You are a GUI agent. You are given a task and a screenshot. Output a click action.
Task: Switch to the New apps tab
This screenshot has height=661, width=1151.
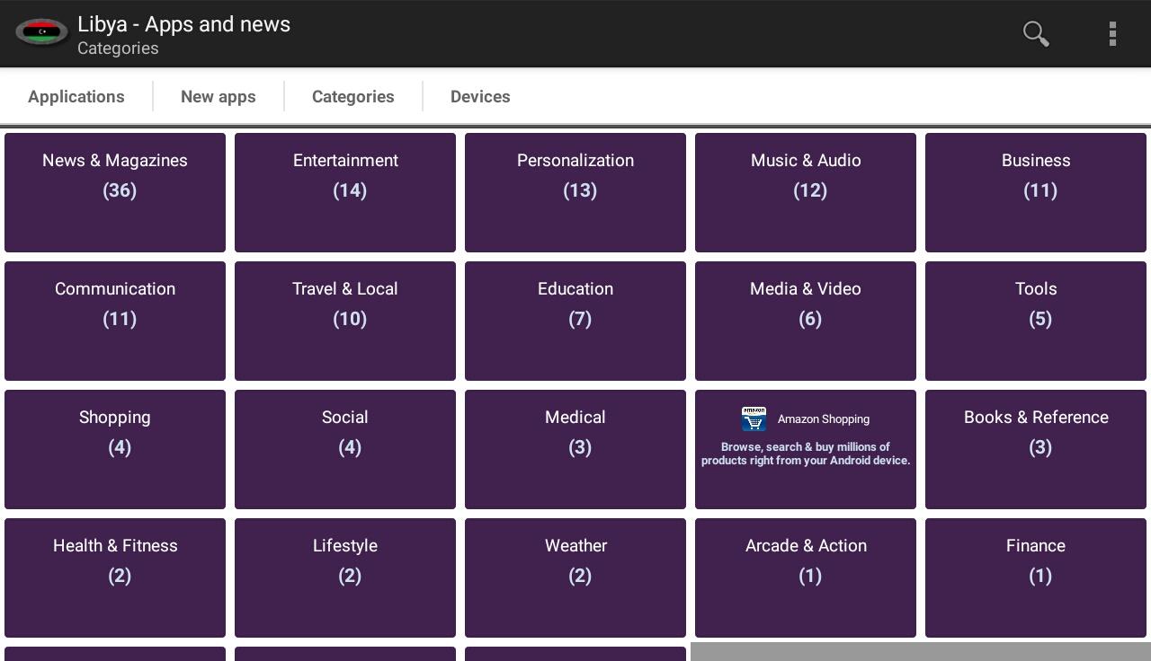coord(219,96)
